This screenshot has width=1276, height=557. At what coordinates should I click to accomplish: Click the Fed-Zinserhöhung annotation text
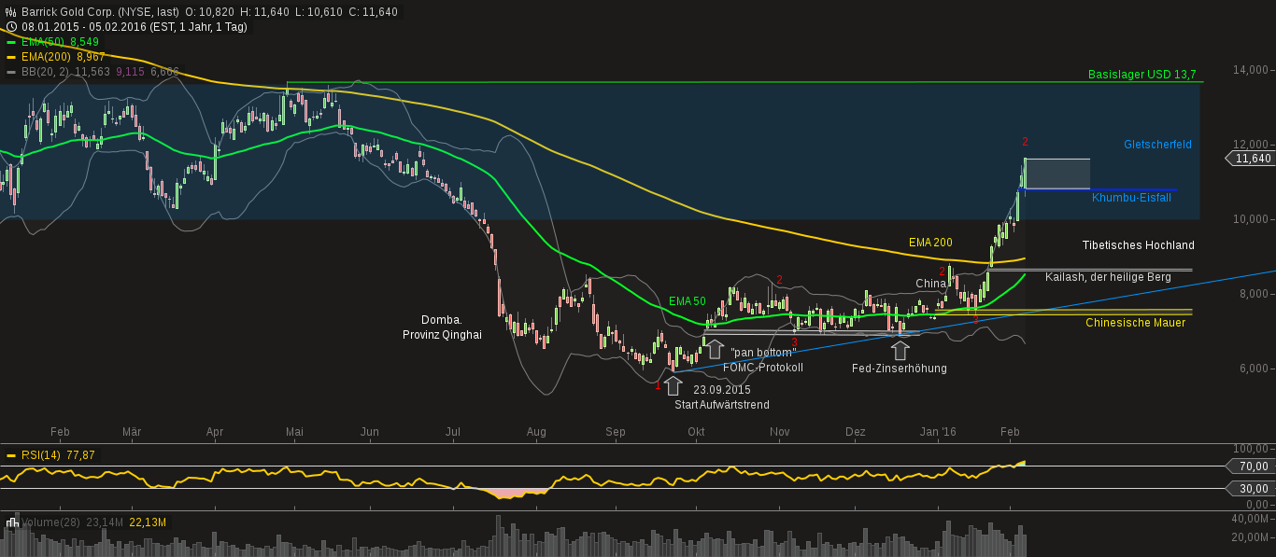point(900,369)
